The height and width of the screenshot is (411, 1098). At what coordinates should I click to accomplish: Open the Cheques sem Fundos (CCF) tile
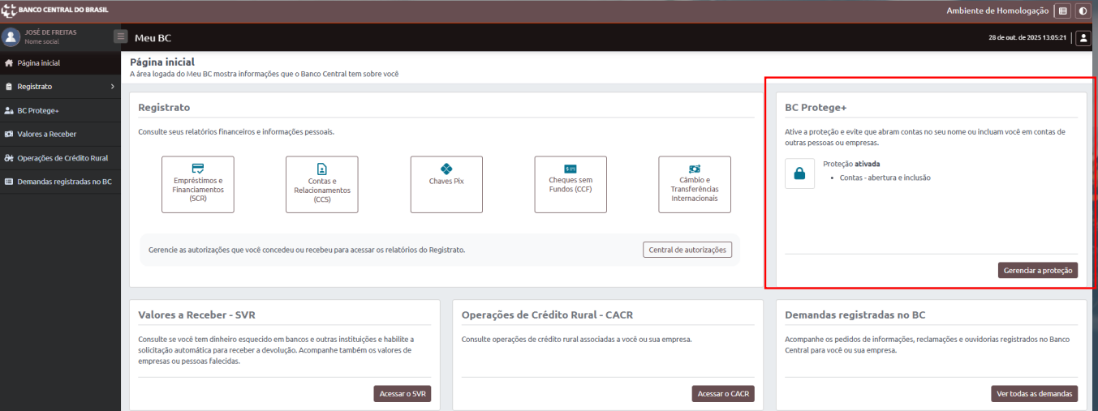(570, 184)
